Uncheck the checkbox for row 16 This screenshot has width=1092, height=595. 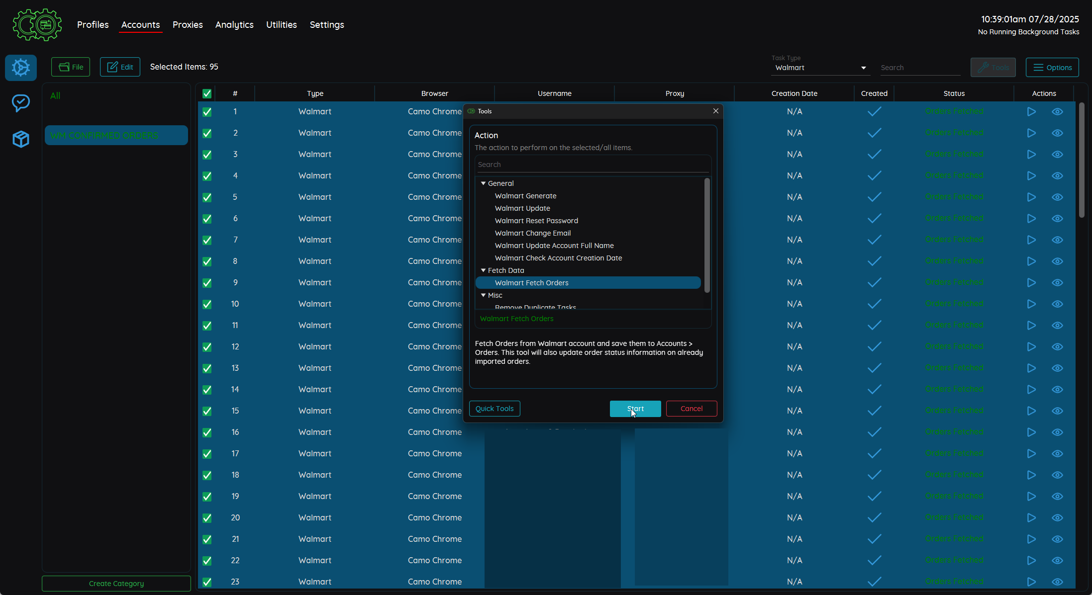tap(207, 432)
